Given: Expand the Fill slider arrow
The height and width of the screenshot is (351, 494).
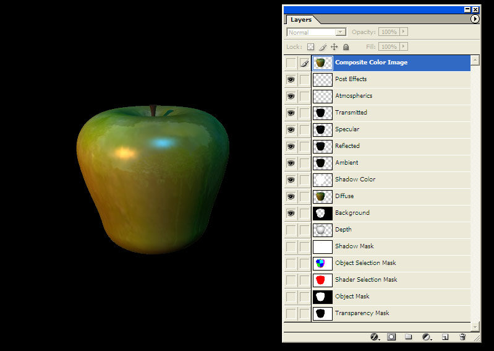Looking at the screenshot, I should [404, 46].
